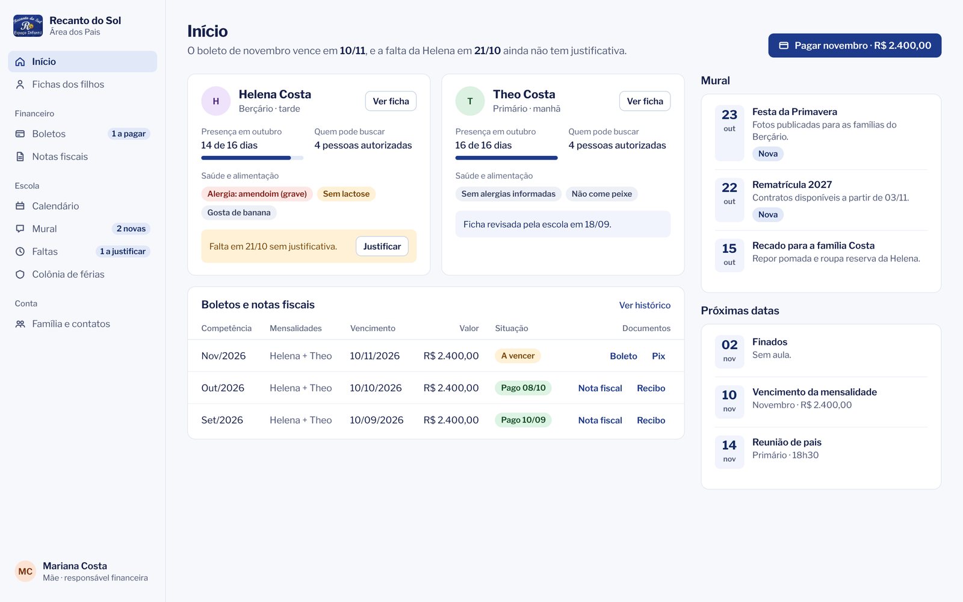Open the Boleto link for Nov/2026
This screenshot has width=963, height=602.
coord(624,356)
